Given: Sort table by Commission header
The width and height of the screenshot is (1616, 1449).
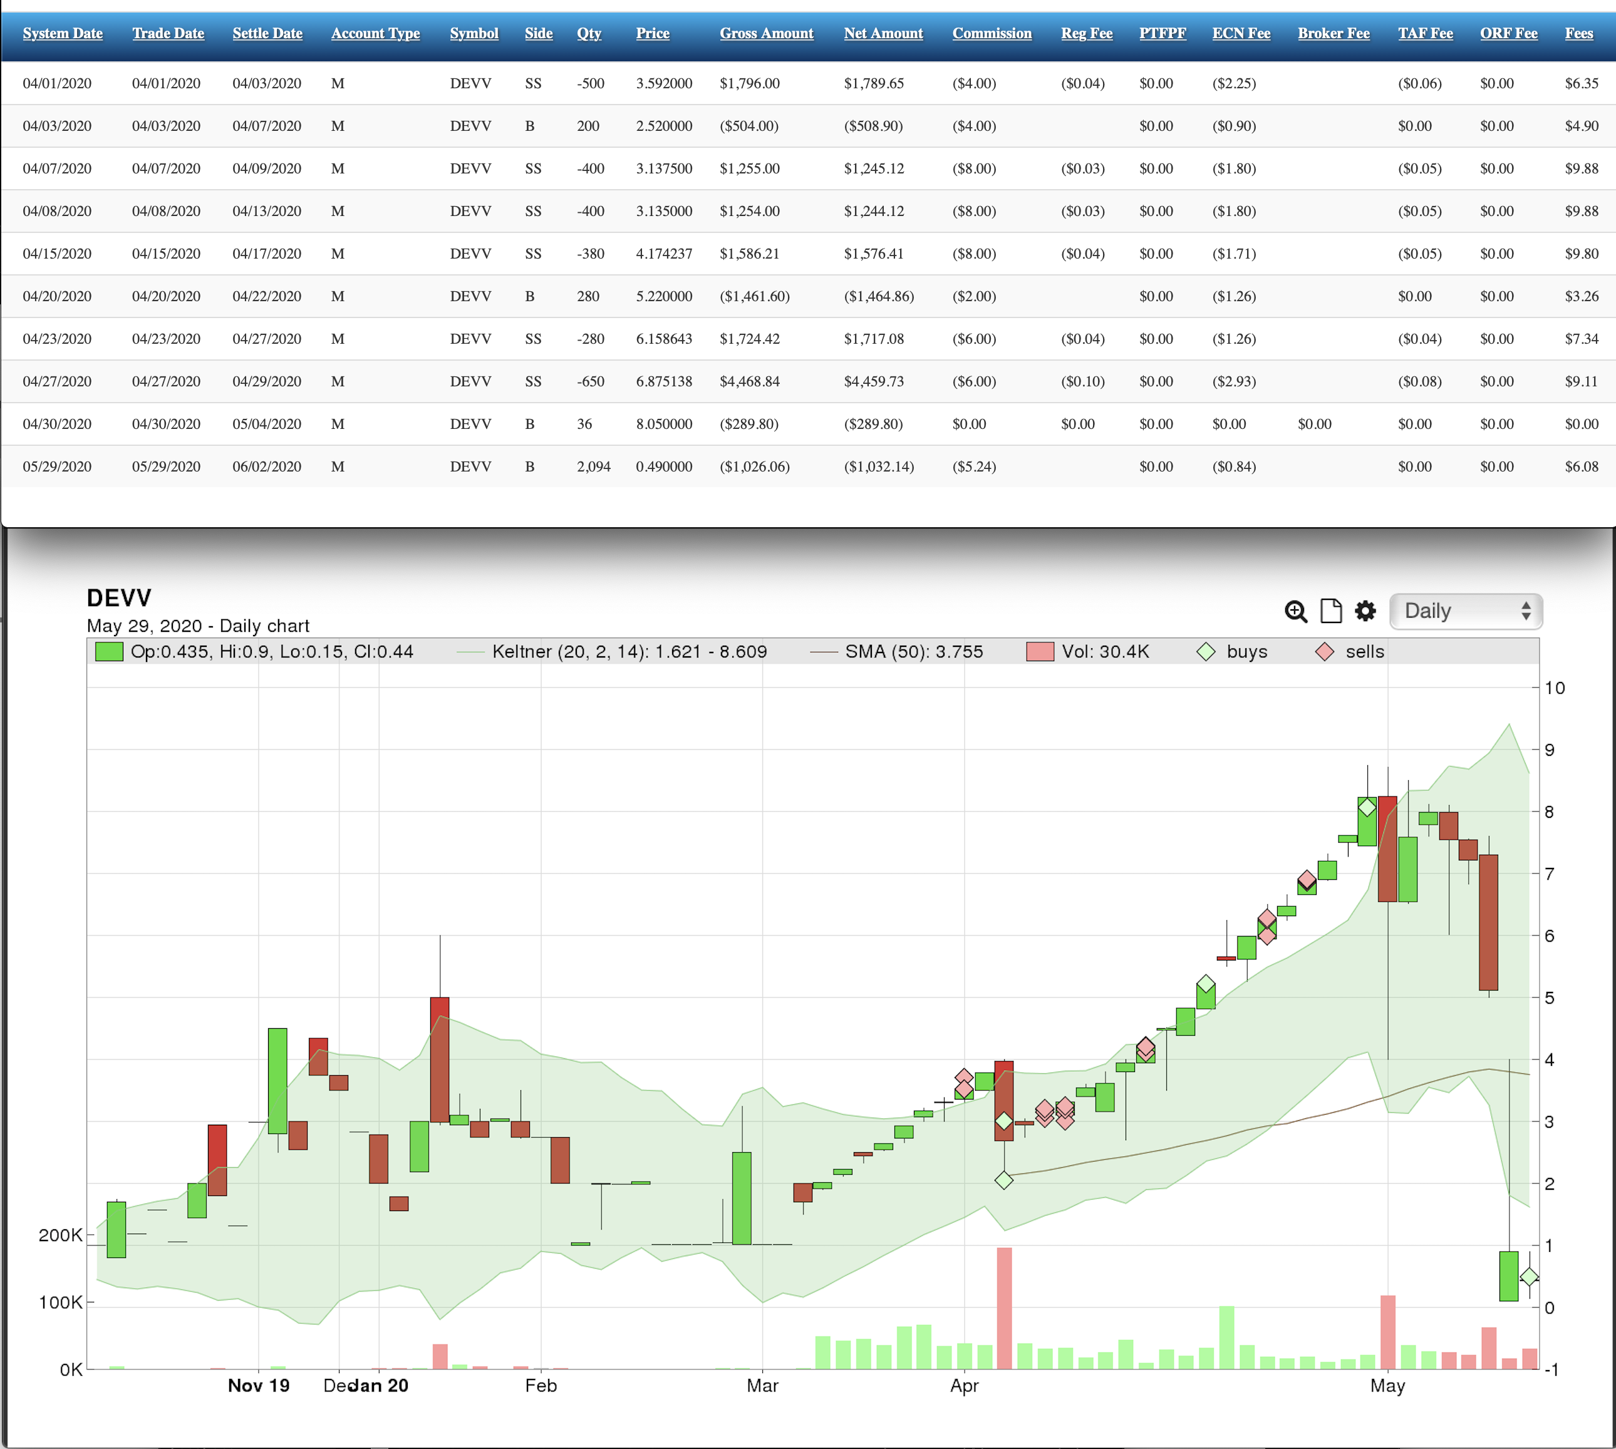Looking at the screenshot, I should [992, 33].
